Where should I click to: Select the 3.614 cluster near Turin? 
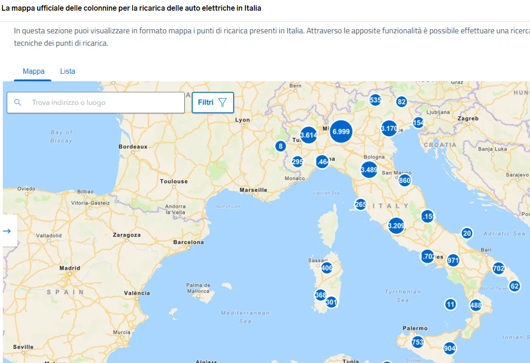tap(309, 135)
